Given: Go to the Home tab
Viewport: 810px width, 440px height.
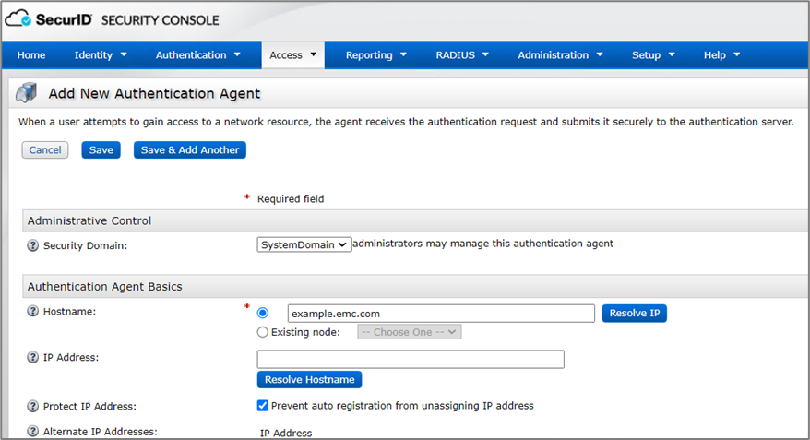Looking at the screenshot, I should tap(31, 55).
